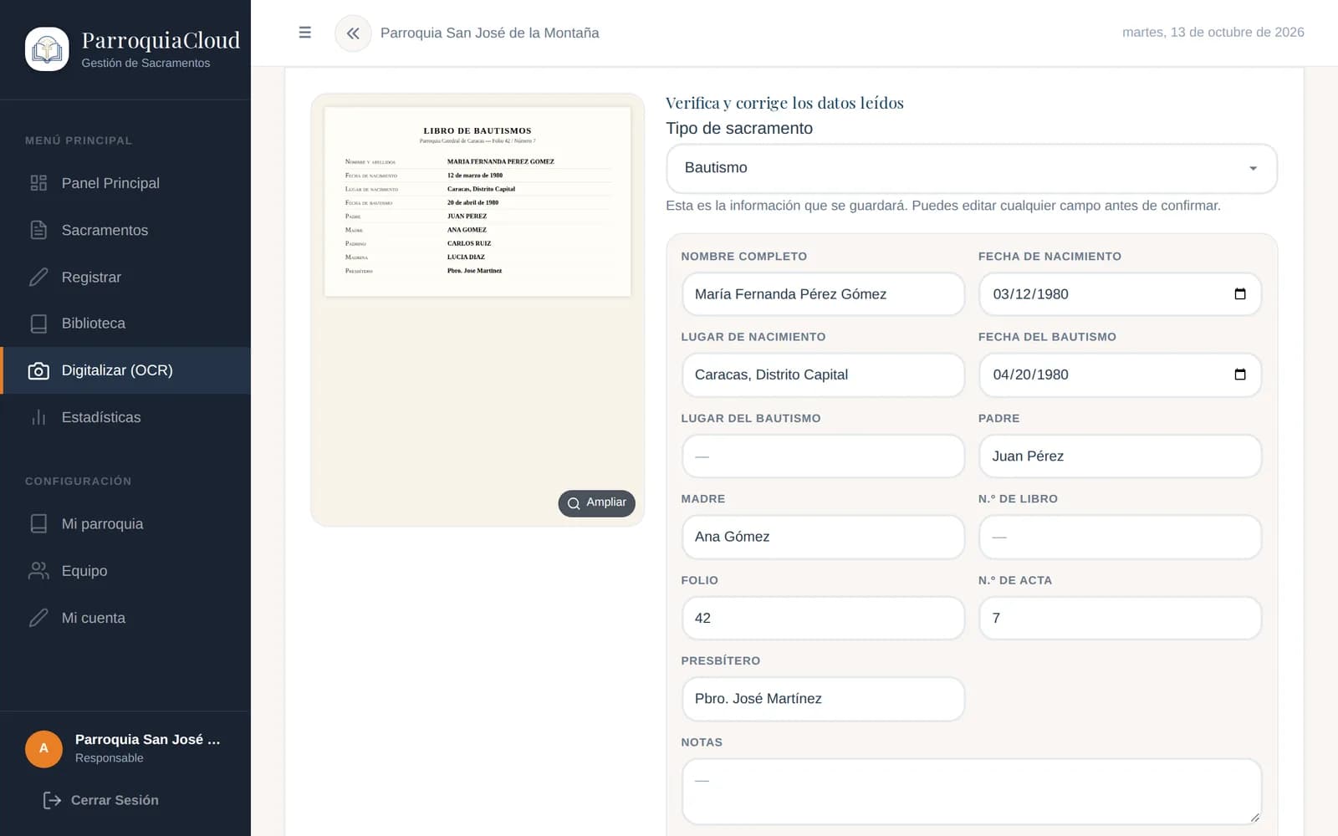Open calendar picker for Fecha de Nacimiento

click(1240, 294)
